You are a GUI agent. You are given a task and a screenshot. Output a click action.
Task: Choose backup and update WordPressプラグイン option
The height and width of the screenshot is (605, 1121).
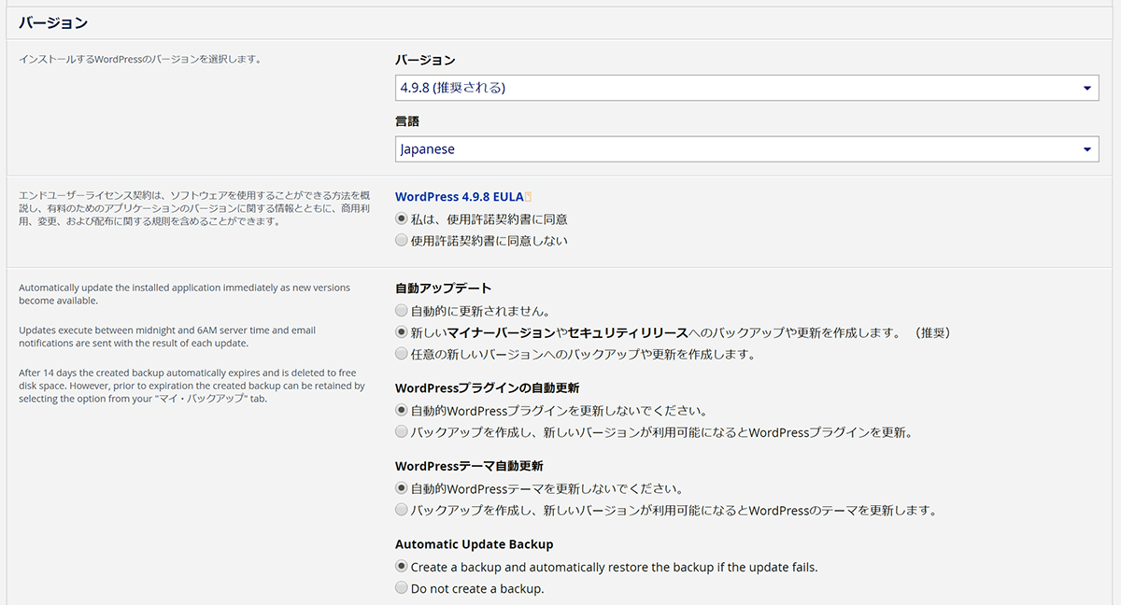402,432
